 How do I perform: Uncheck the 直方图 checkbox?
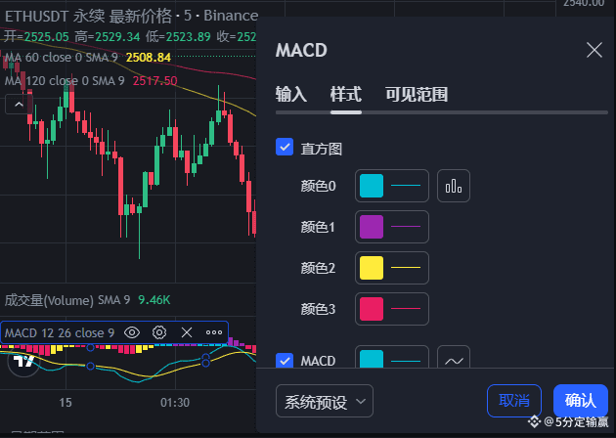pyautogui.click(x=285, y=147)
